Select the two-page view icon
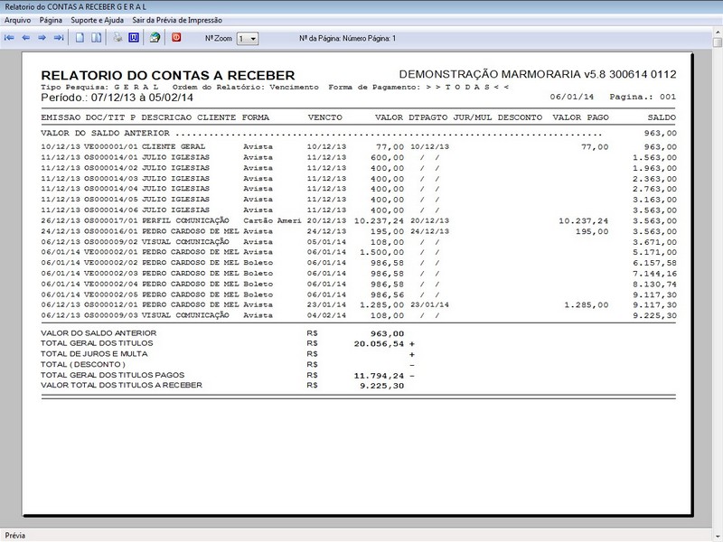723x542 pixels. tap(94, 37)
